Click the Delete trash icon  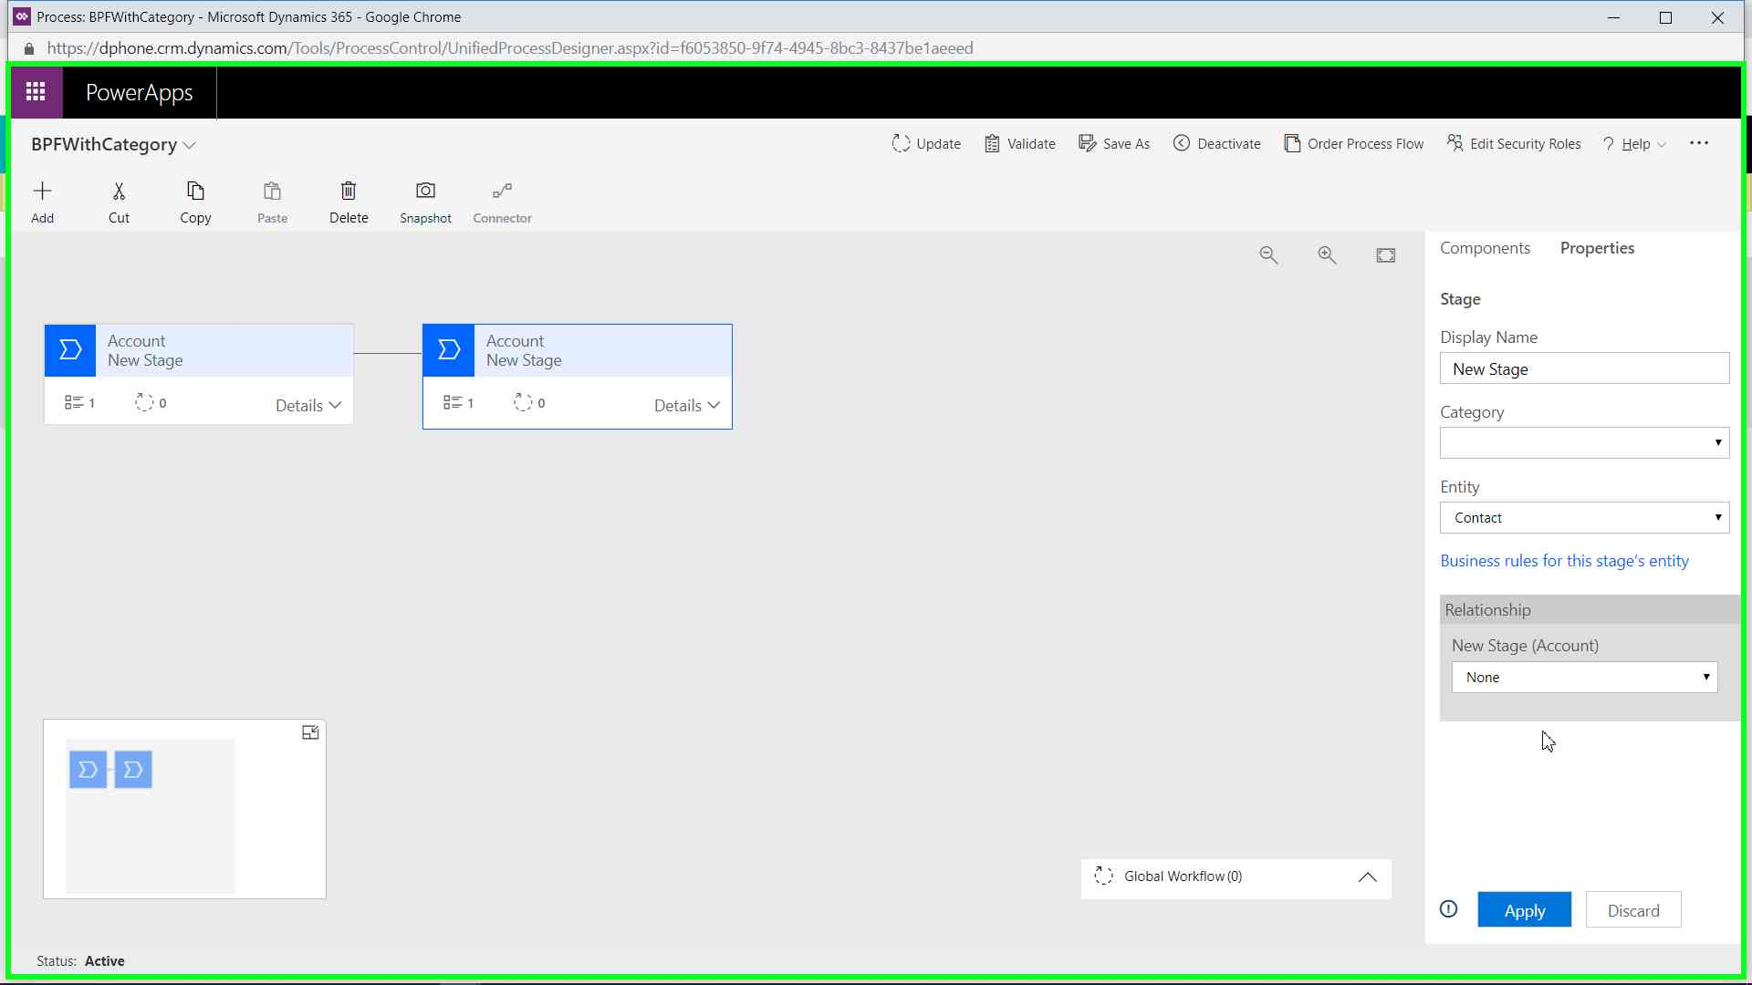point(349,192)
